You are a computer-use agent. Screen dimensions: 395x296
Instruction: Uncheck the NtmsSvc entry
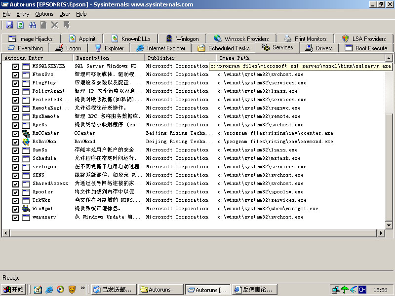coord(16,75)
